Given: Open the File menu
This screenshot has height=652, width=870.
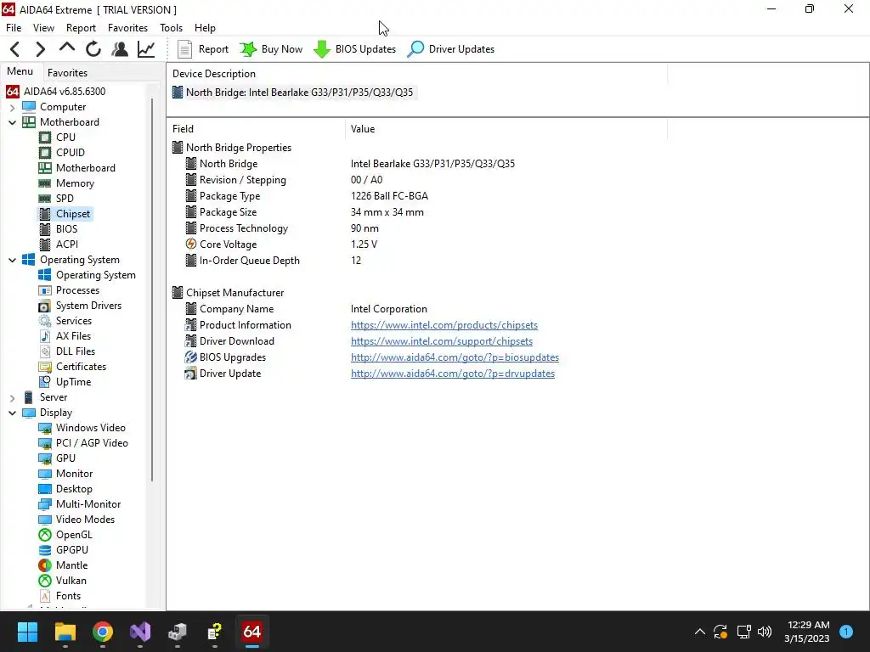Looking at the screenshot, I should 14,28.
